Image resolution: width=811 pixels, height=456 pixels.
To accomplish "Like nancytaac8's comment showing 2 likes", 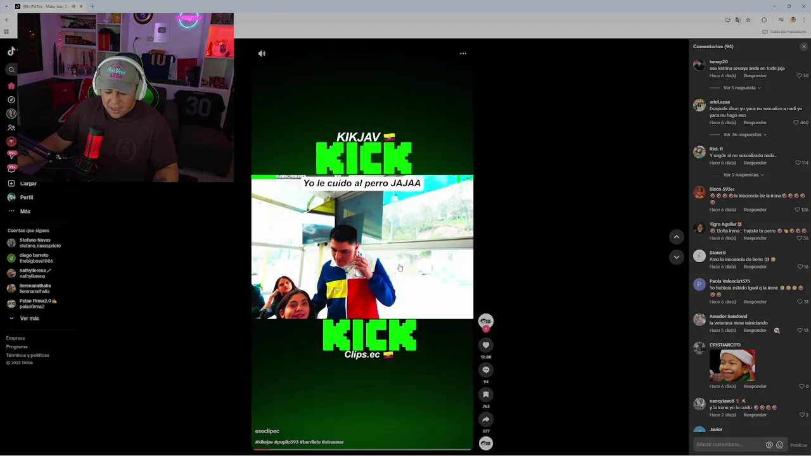I will click(x=801, y=415).
